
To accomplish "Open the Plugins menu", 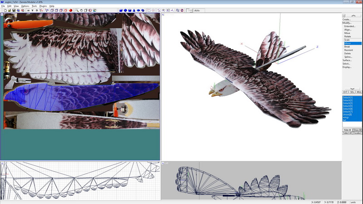I will point(43,6).
